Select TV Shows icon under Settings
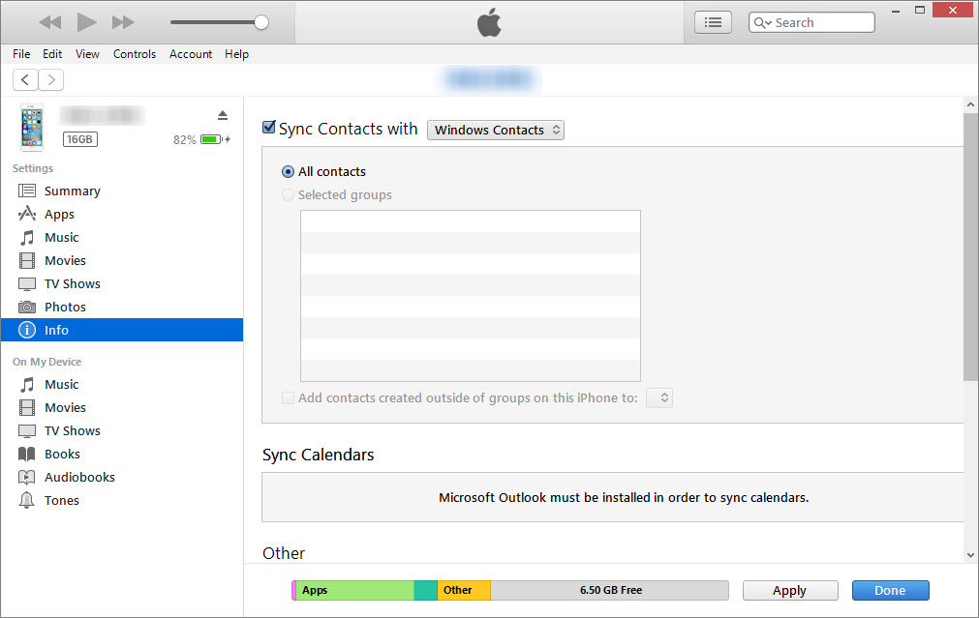 point(27,283)
